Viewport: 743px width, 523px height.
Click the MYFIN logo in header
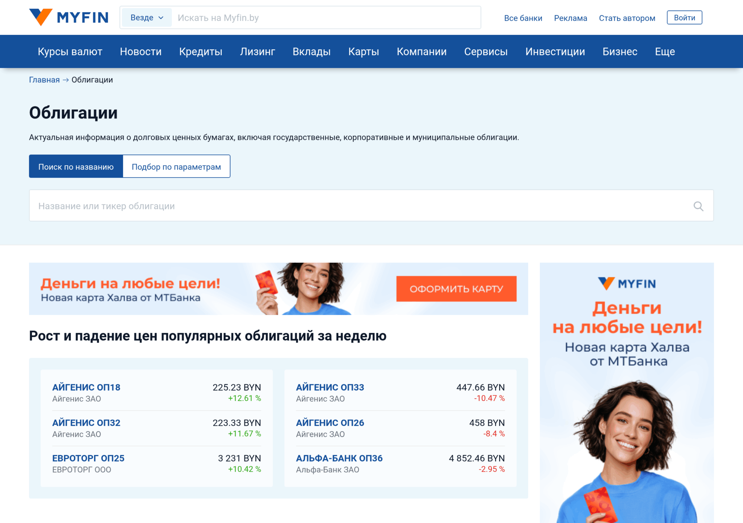(69, 17)
